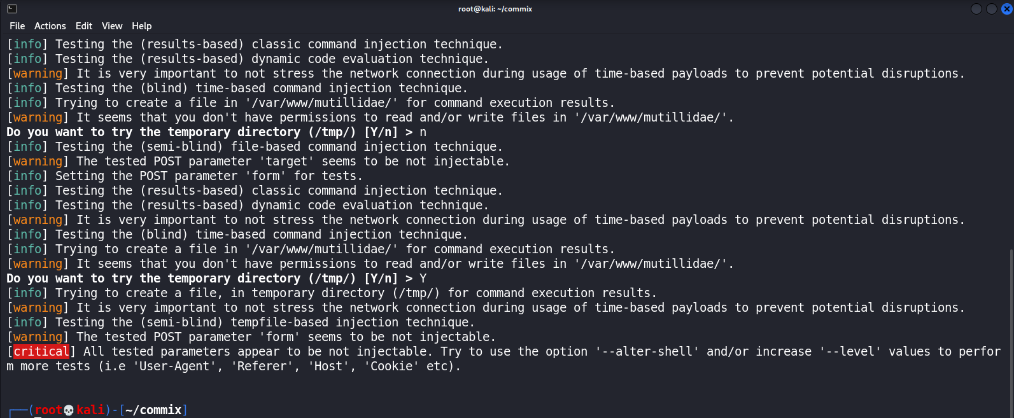Open the Actions menu
The width and height of the screenshot is (1014, 418).
click(50, 26)
